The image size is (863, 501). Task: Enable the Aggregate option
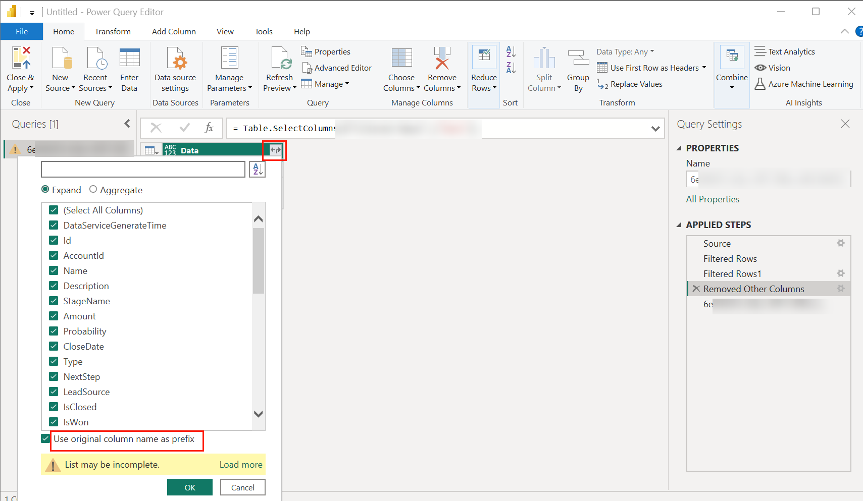pyautogui.click(x=93, y=189)
